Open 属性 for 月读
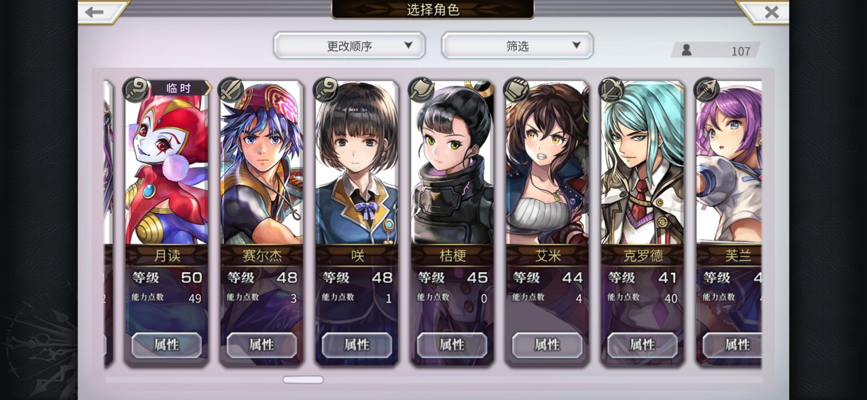867x400 pixels. [167, 345]
